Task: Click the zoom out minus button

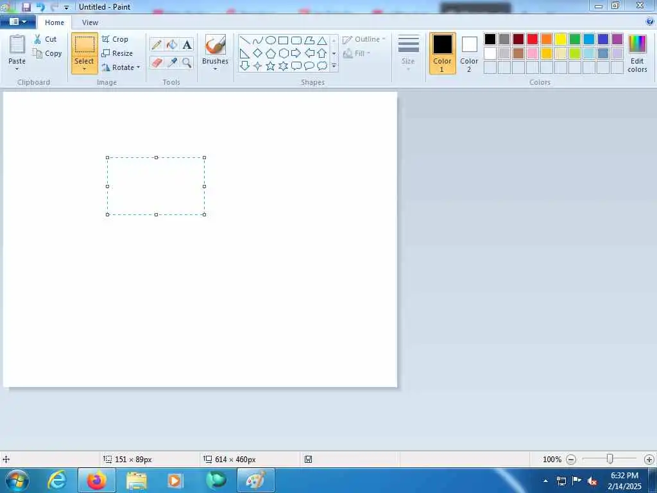Action: pos(570,460)
